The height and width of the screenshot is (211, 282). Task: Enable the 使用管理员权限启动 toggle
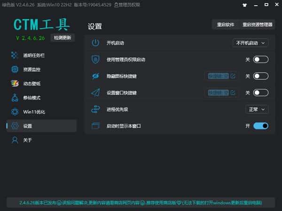(x=260, y=59)
